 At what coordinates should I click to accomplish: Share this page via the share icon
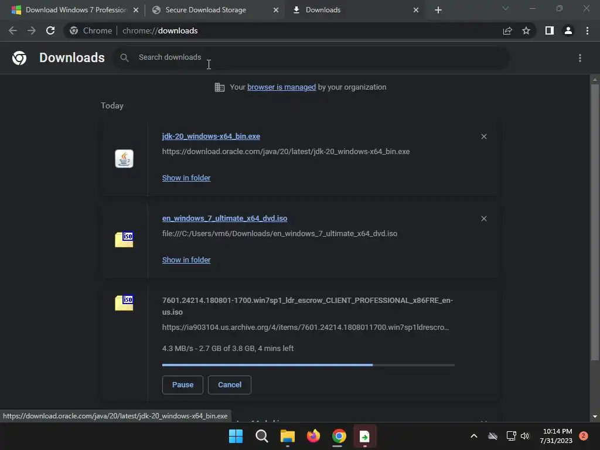[x=507, y=30]
